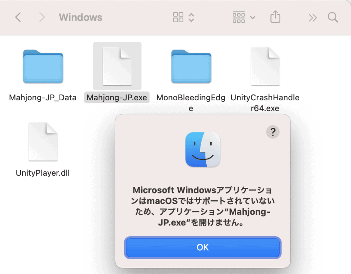Dismiss the dialog with OK
Screen dimensions: 351x274
pos(203,247)
